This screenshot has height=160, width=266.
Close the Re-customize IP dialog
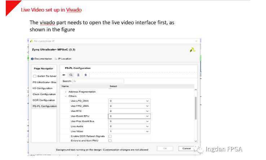click(x=196, y=41)
